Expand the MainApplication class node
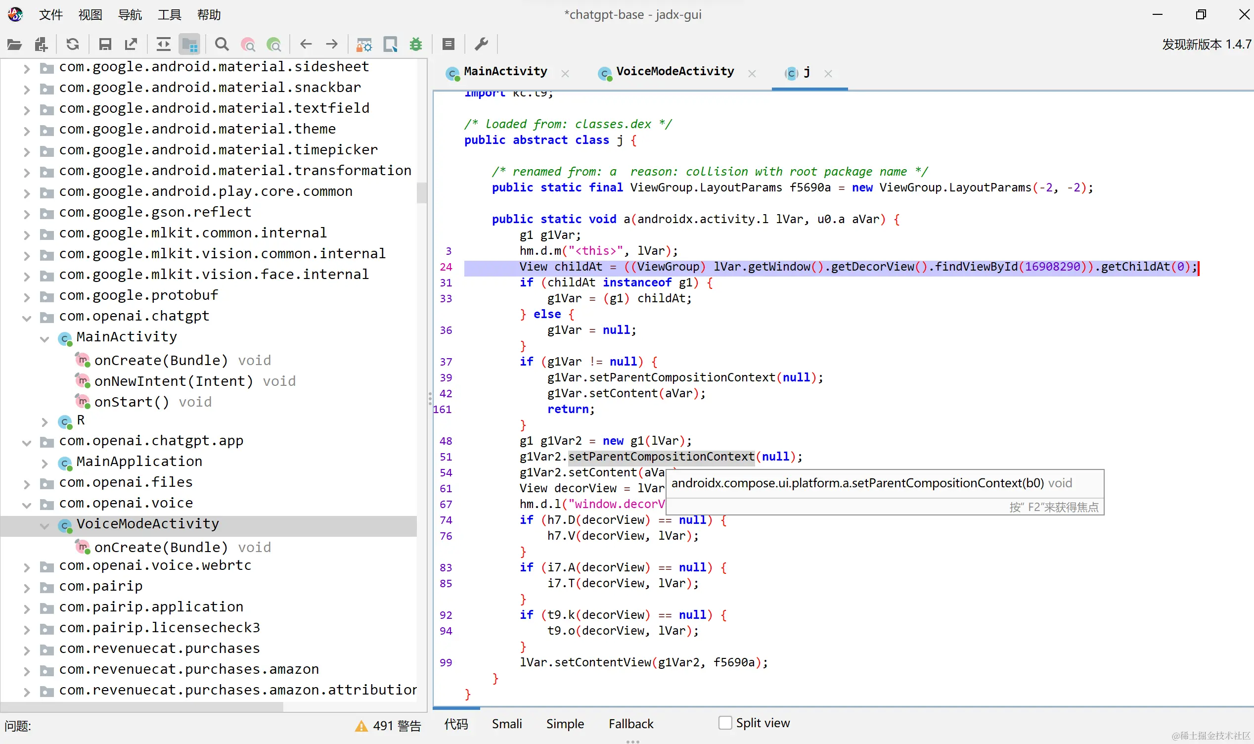The image size is (1254, 744). tap(45, 464)
